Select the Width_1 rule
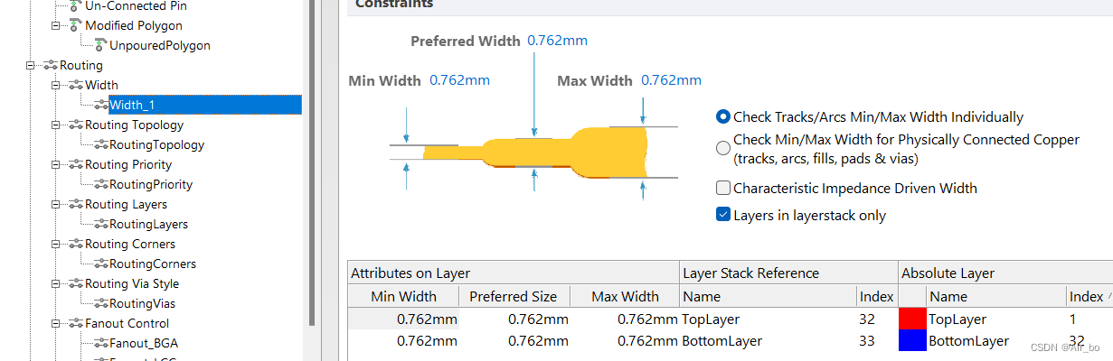This screenshot has height=361, width=1113. click(x=132, y=105)
